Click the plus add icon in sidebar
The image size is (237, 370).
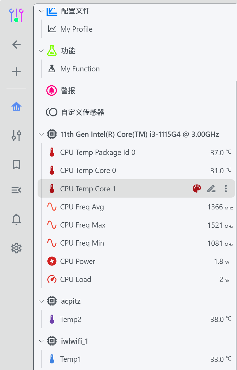pos(16,72)
